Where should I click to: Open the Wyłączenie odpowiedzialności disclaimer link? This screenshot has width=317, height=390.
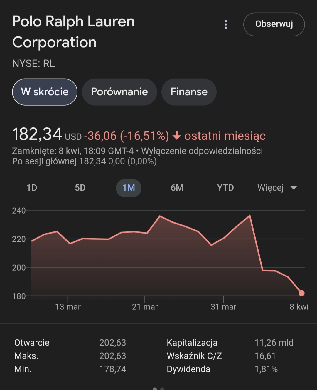pos(202,151)
